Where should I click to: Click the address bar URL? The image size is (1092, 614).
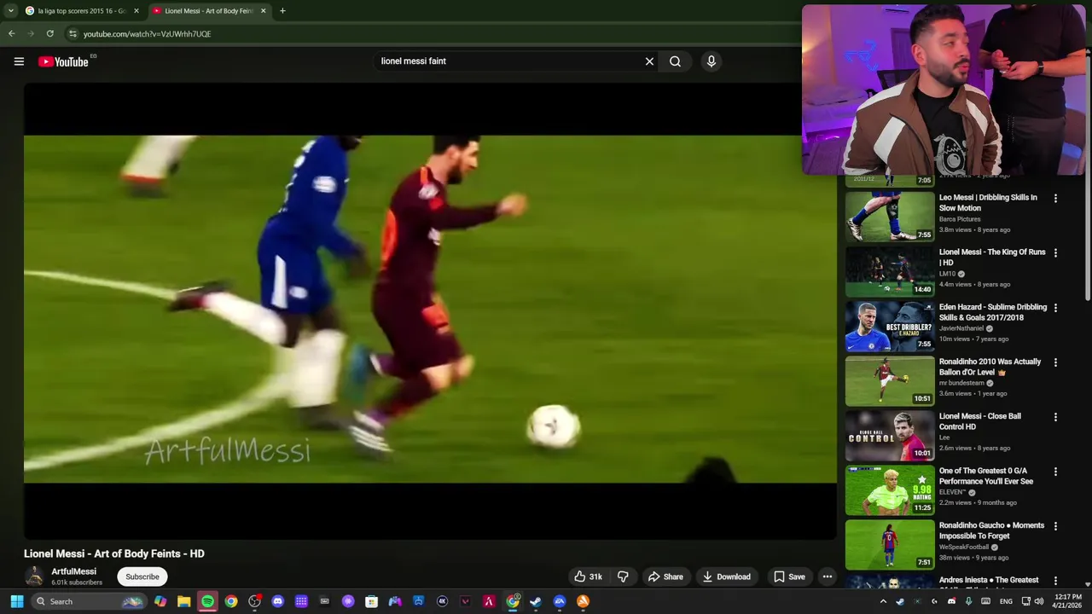coord(147,34)
